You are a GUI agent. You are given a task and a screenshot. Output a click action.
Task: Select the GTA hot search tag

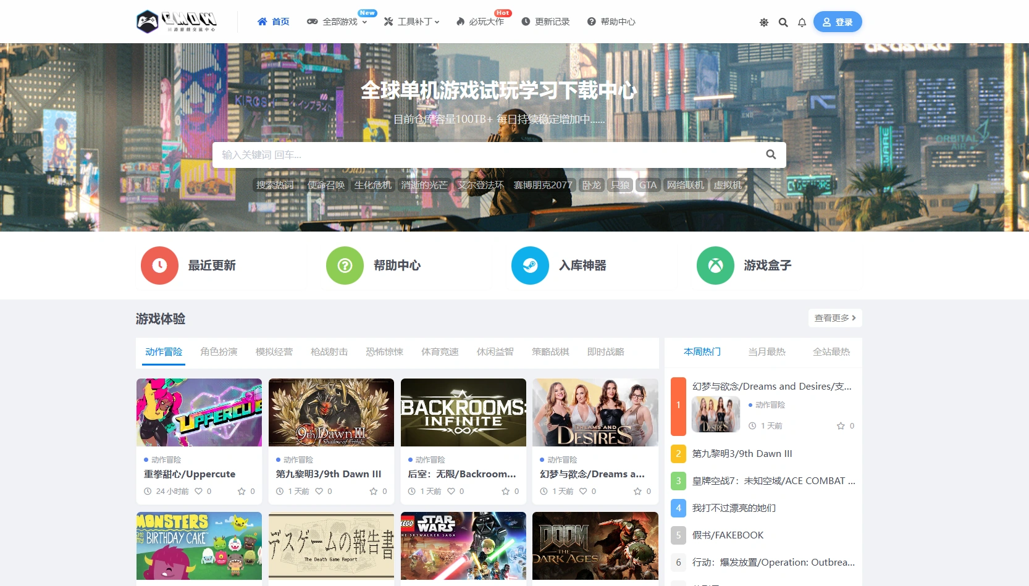(648, 185)
